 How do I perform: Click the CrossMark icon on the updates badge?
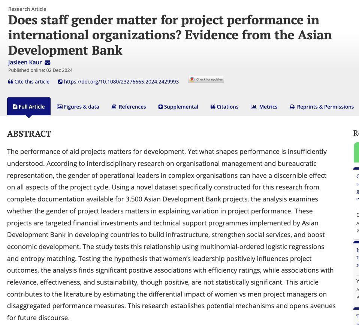(x=192, y=79)
